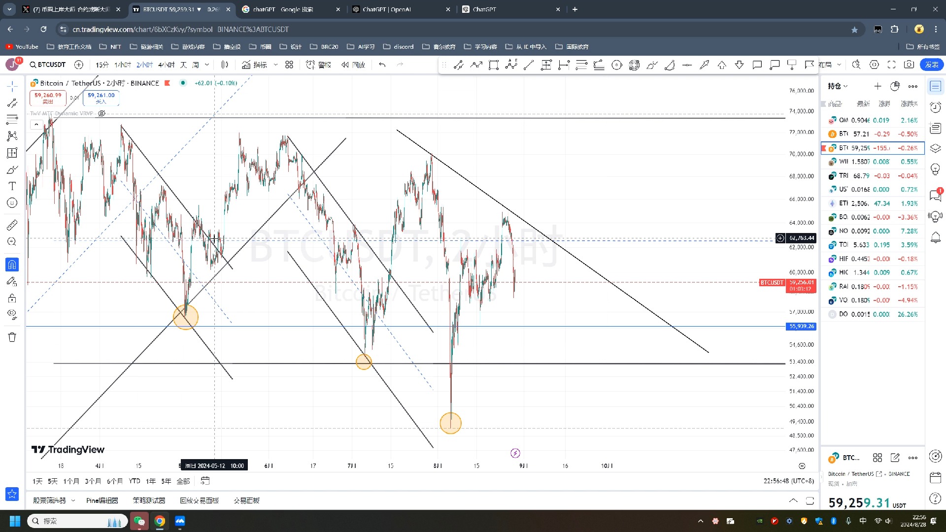This screenshot has width=946, height=532.
Task: Undo the last chart action
Action: [382, 65]
